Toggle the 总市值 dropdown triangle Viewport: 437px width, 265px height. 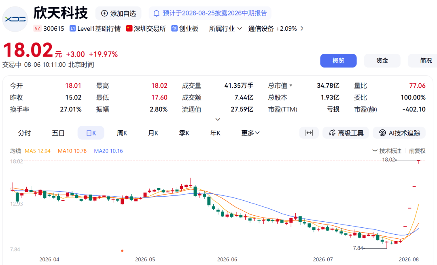click(291, 85)
